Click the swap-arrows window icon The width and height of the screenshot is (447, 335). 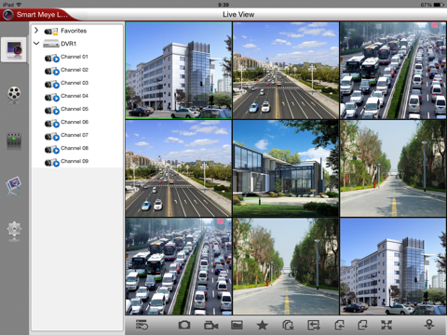pos(314,325)
